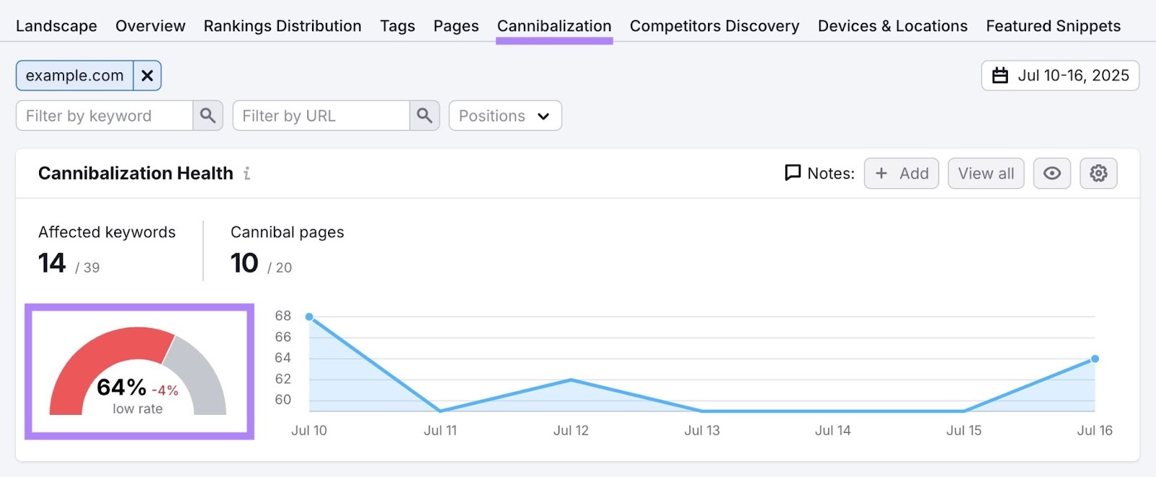Open the Competitors Discovery tab
1156x477 pixels.
click(x=714, y=26)
